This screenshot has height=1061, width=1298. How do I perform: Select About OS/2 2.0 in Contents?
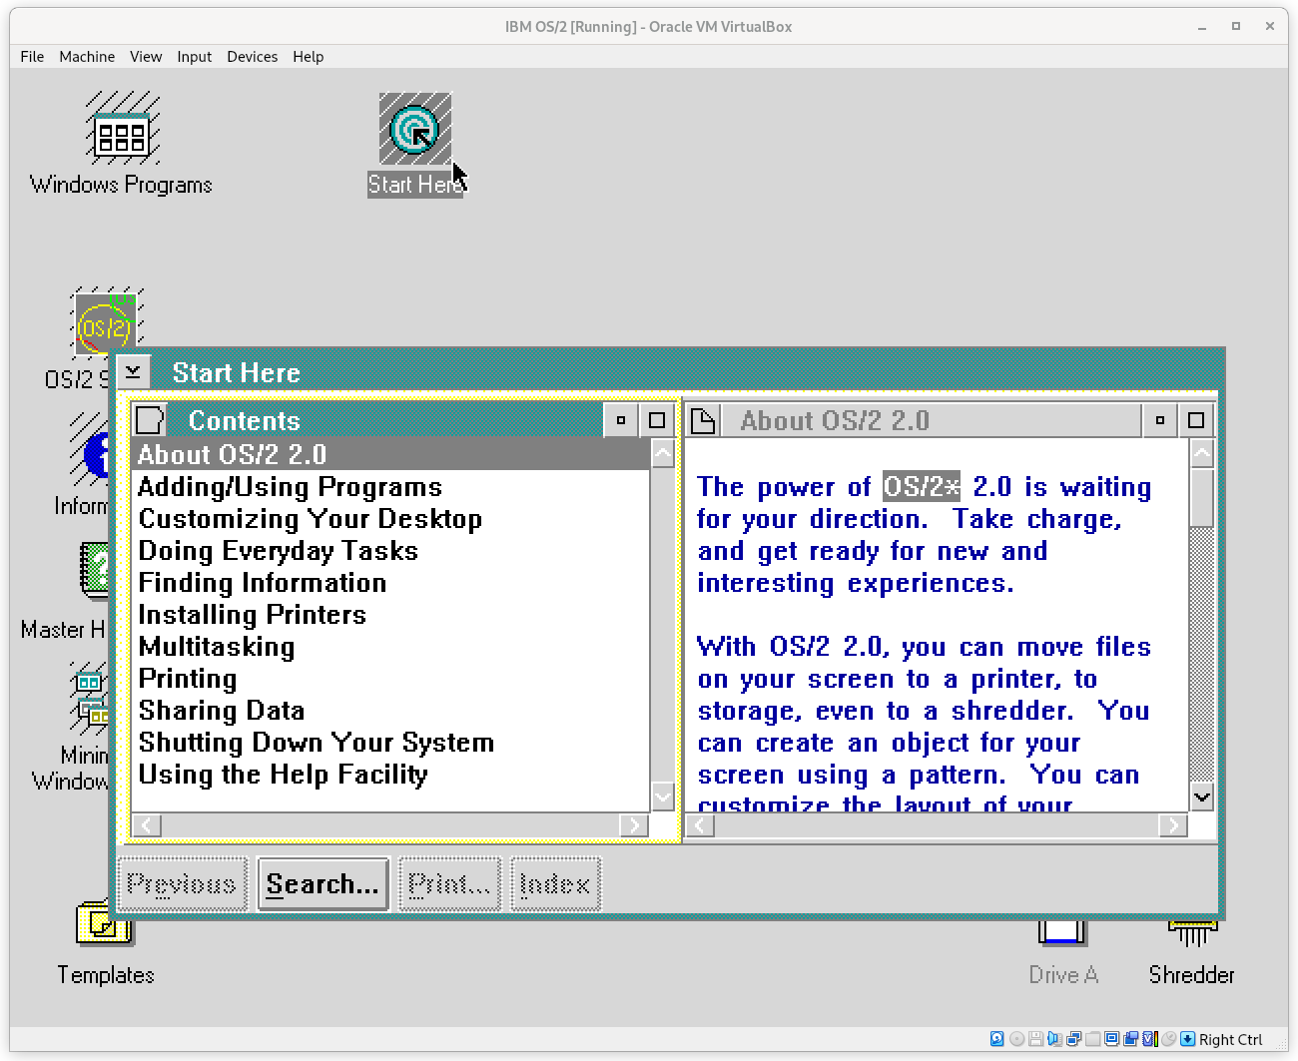(x=391, y=454)
